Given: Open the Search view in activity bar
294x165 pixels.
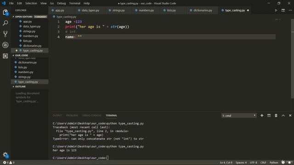Looking at the screenshot, I should point(5,23).
